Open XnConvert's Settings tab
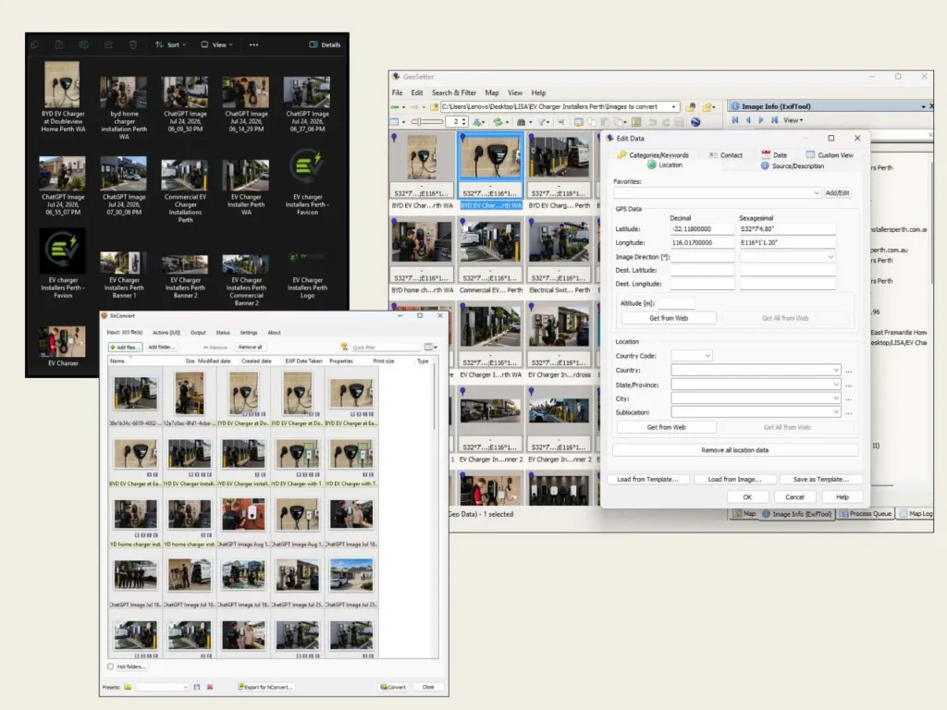This screenshot has height=710, width=947. pyautogui.click(x=248, y=333)
